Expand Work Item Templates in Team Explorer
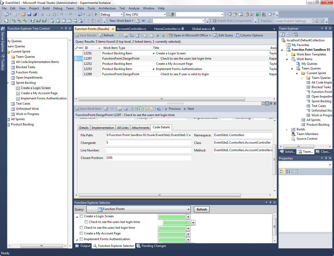This screenshot has height=256, width=334. tap(287, 54)
